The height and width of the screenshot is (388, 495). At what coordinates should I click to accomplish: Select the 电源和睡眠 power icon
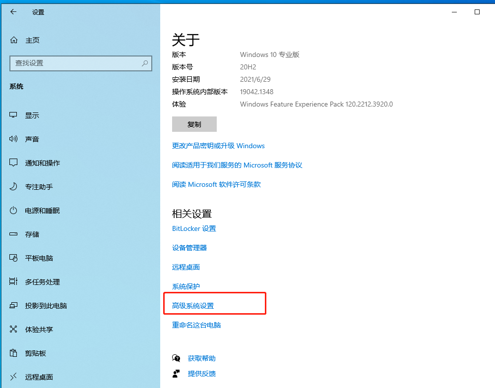coord(13,211)
